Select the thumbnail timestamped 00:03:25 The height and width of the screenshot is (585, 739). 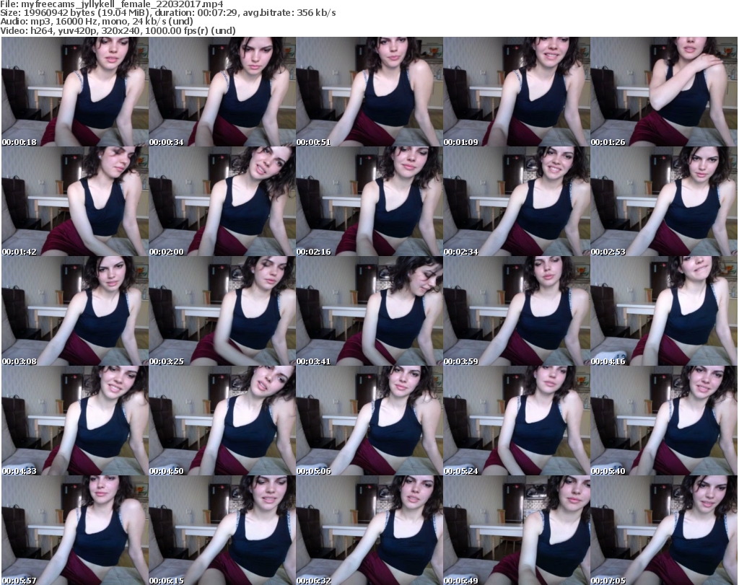tap(222, 312)
